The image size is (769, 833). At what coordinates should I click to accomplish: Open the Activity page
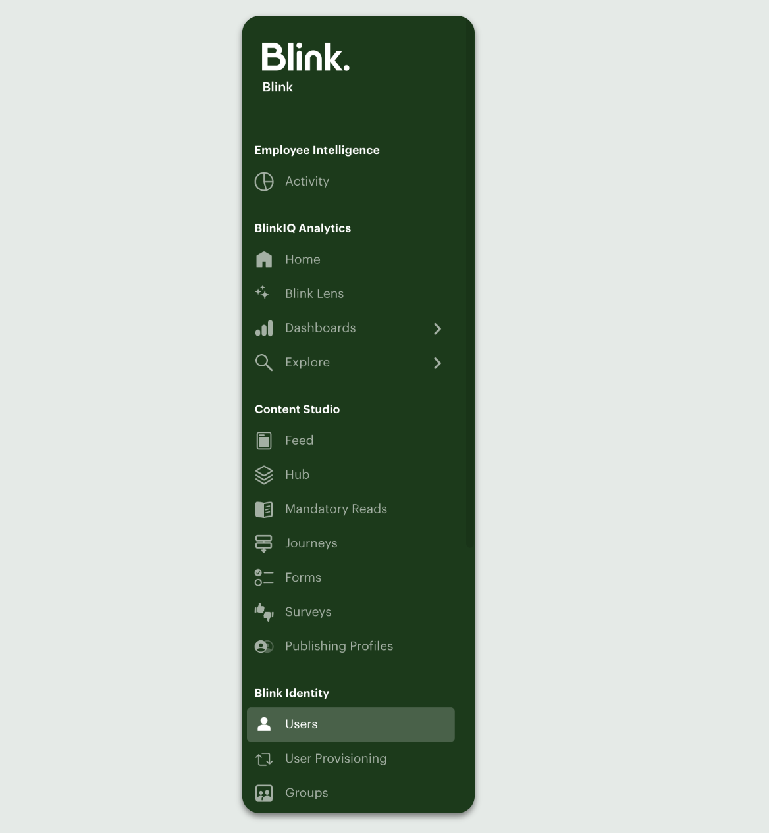point(350,182)
